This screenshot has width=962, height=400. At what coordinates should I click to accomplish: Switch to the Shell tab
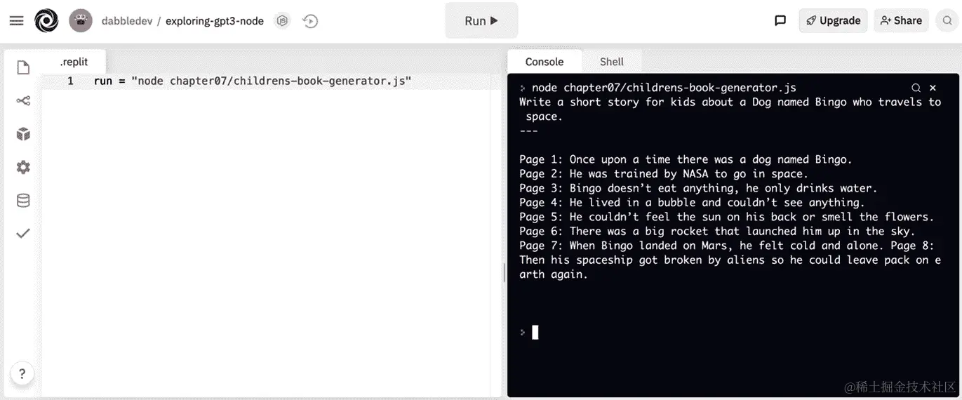[611, 62]
